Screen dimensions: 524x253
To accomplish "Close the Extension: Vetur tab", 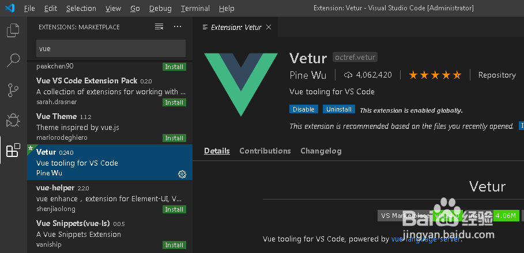I will pos(269,28).
